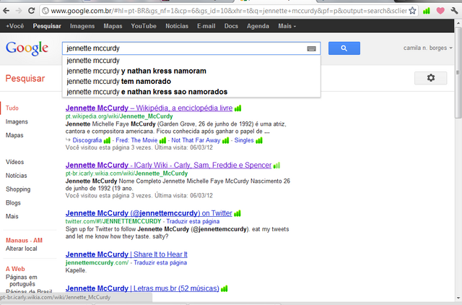Select Vídeos filter in sidebar
This screenshot has width=462, height=305.
click(x=14, y=162)
